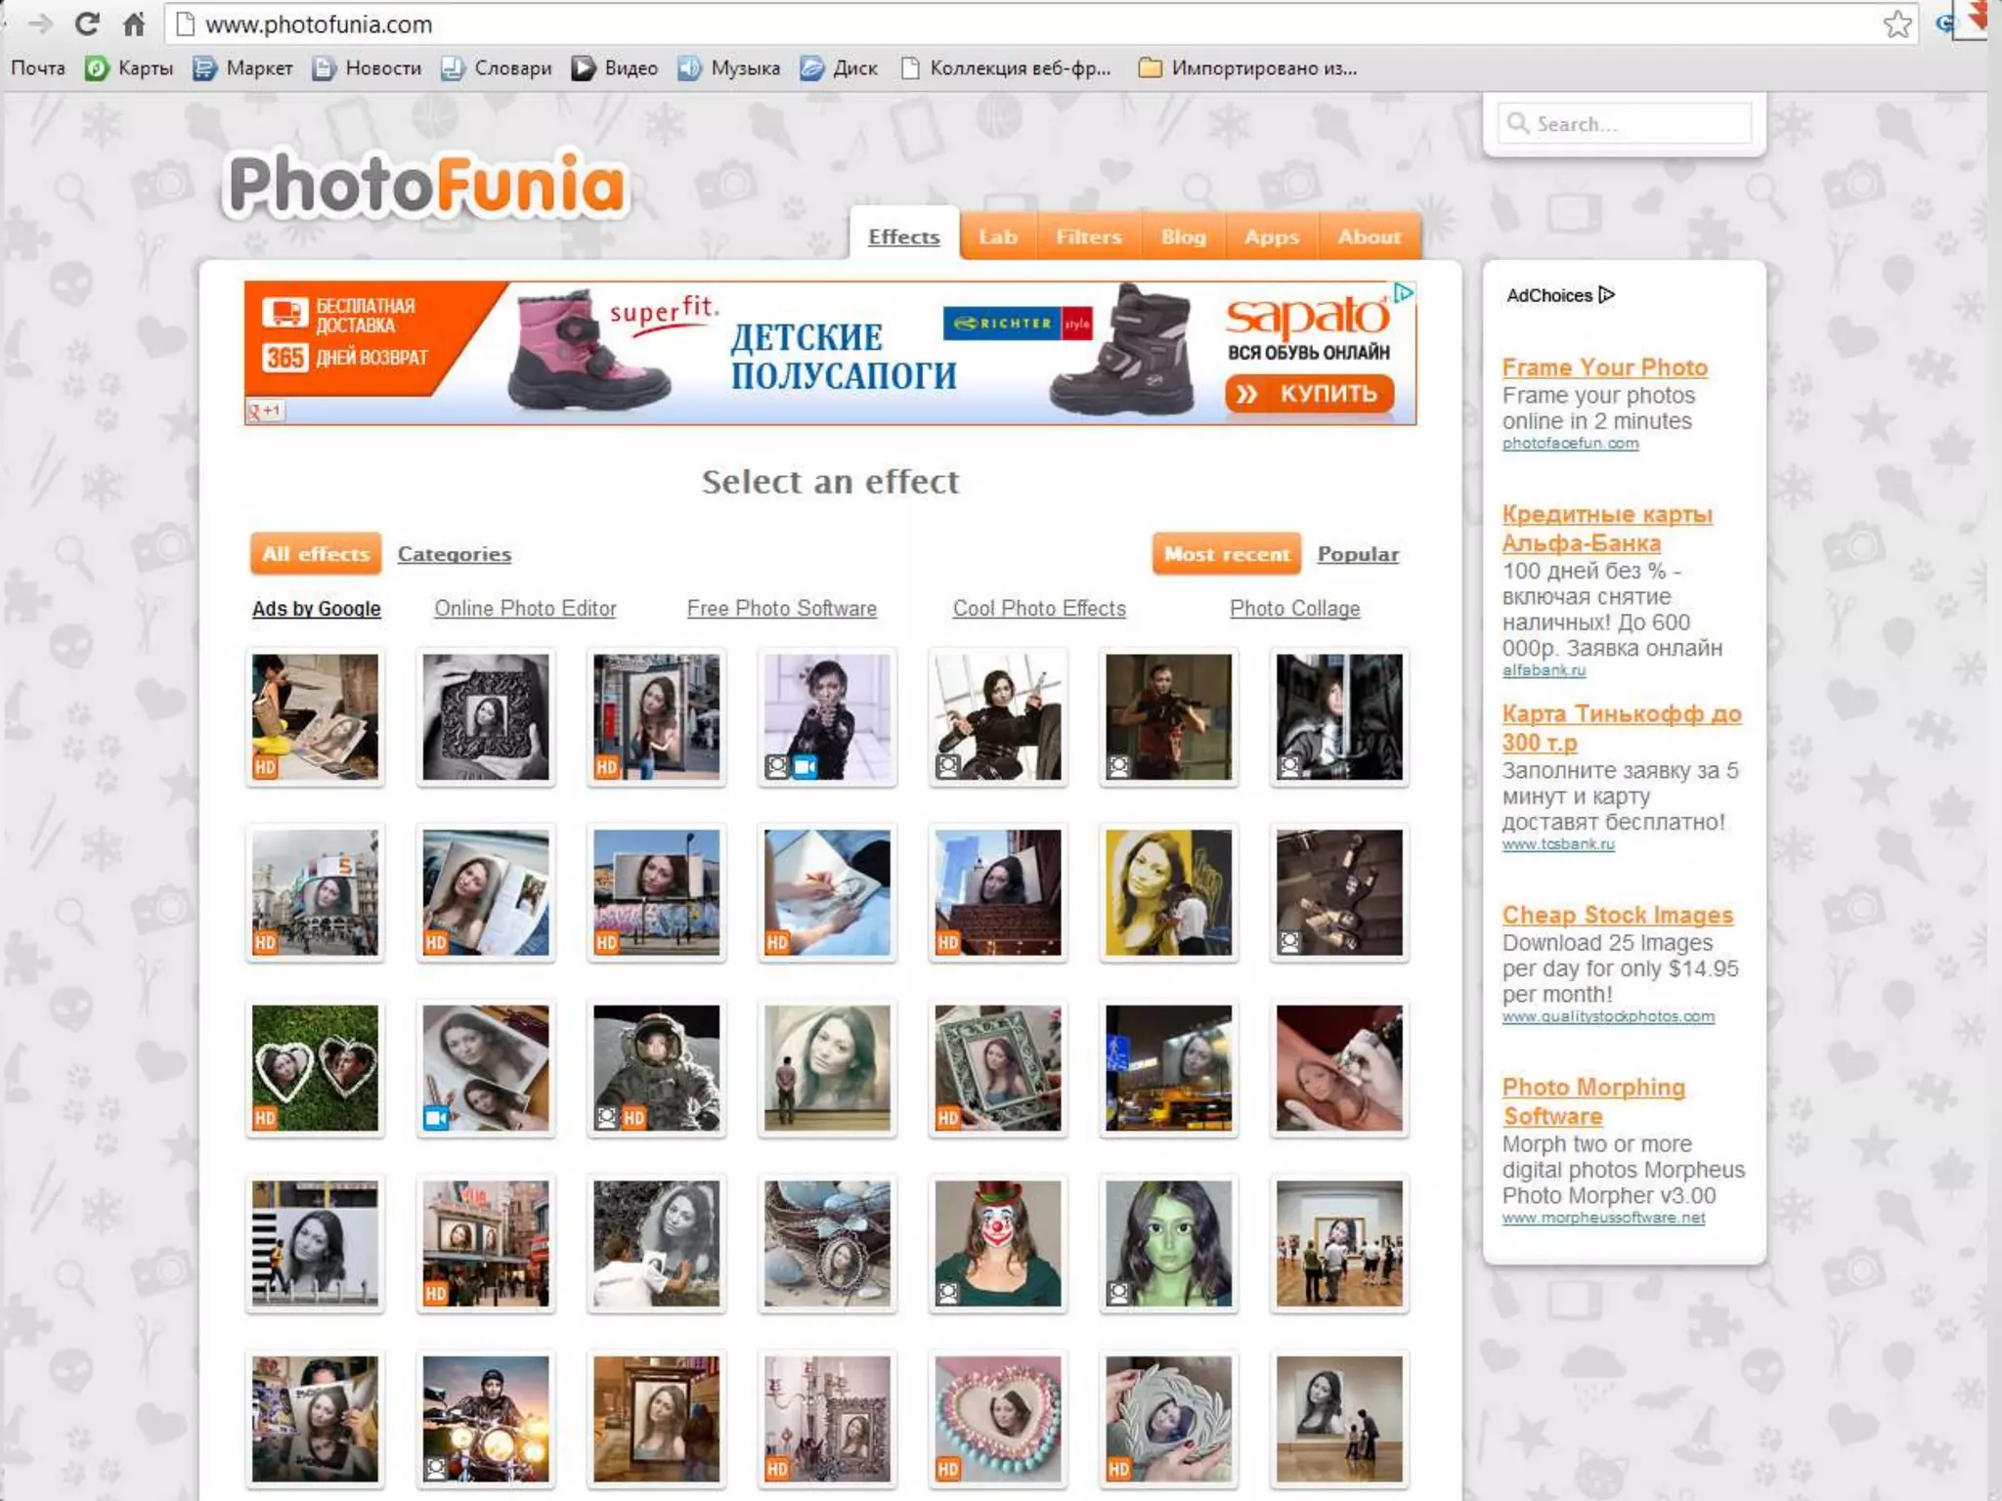Image resolution: width=2002 pixels, height=1501 pixels.
Task: Select the All effects filter
Action: (316, 554)
